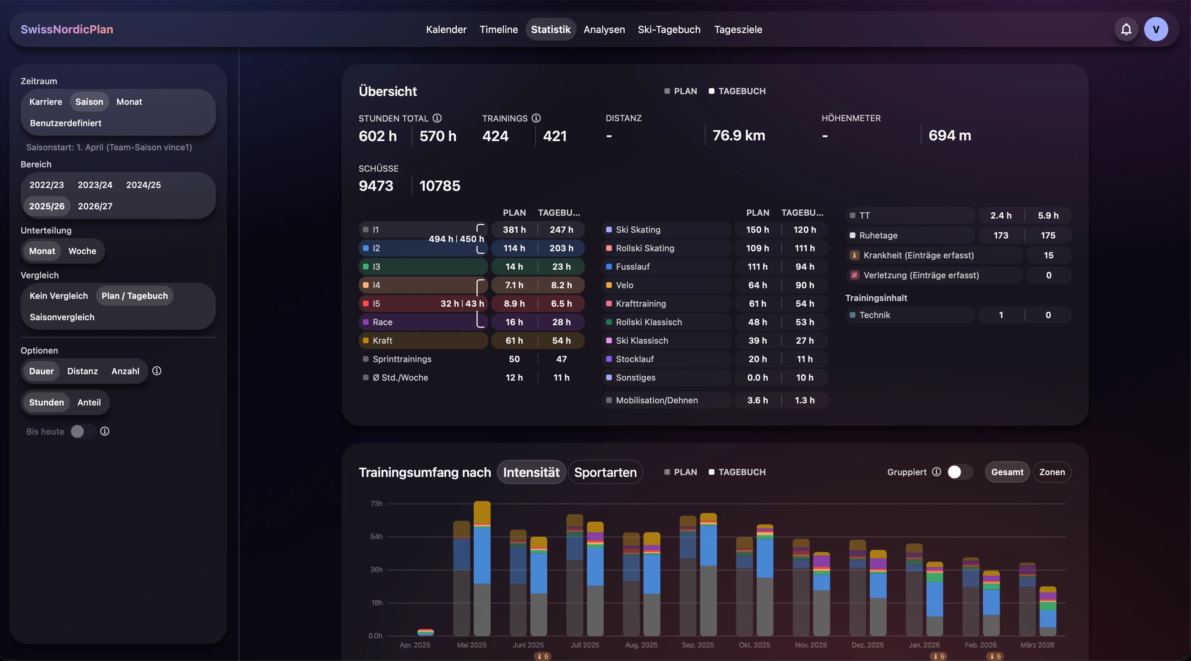Image resolution: width=1191 pixels, height=661 pixels.
Task: Click the Apr. 2025 small bar
Action: [x=425, y=632]
